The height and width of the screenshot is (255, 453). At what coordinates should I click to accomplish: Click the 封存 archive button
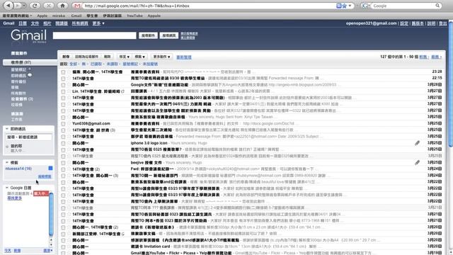(66, 57)
